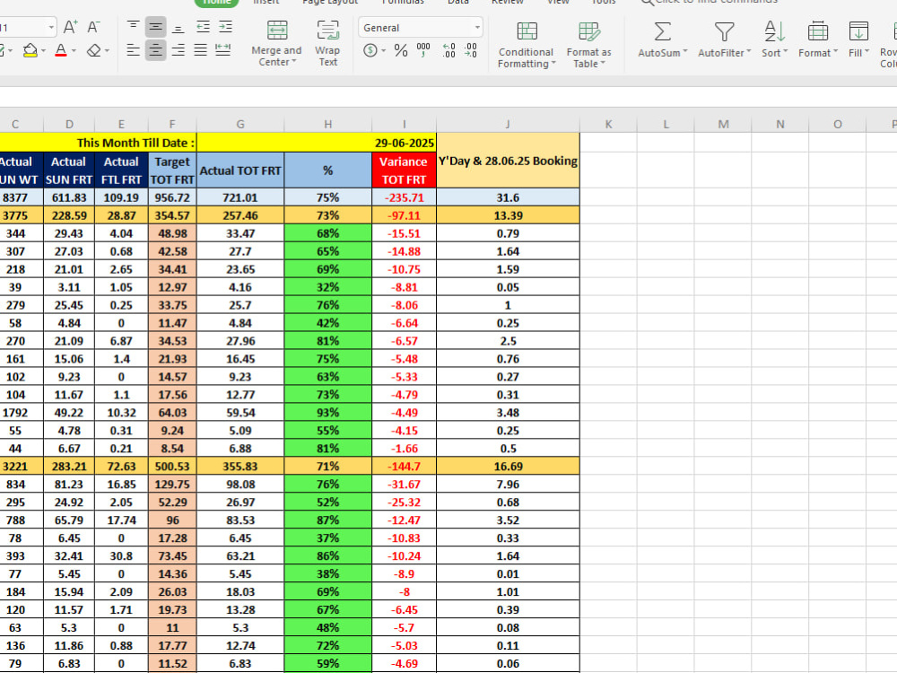897x673 pixels.
Task: Expand fill color palette arrow
Action: (x=43, y=51)
